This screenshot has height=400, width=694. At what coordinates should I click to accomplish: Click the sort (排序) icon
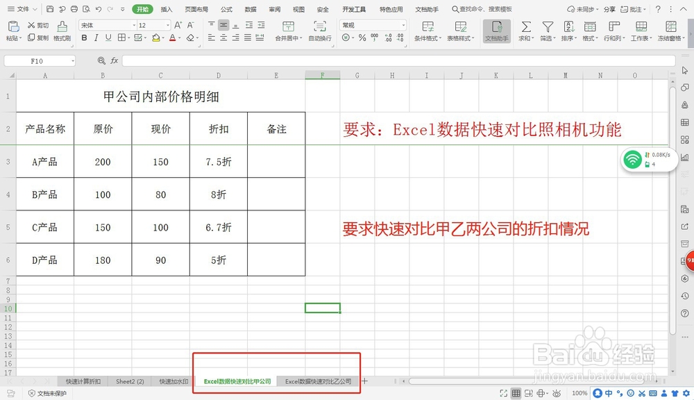pyautogui.click(x=569, y=28)
